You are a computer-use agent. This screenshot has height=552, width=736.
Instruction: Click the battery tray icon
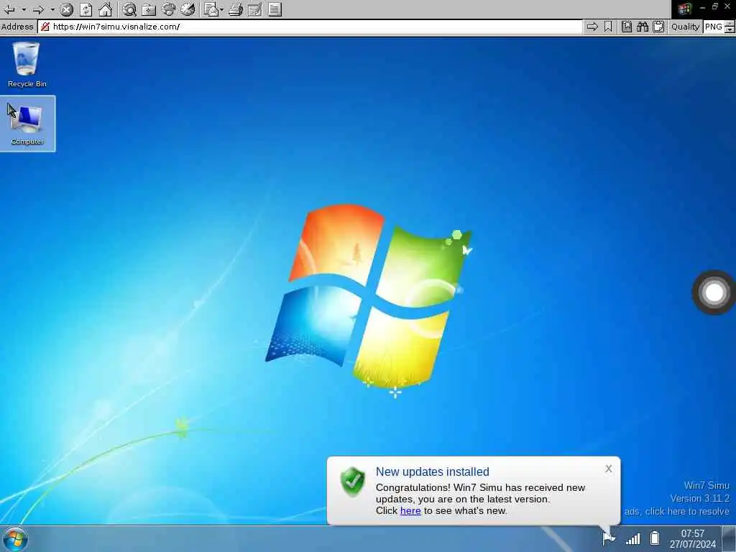click(x=655, y=538)
